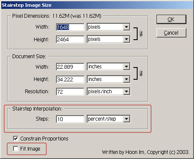Image resolution: width=194 pixels, height=159 pixels.
Task: Click the Resolution label
Action: (x=37, y=92)
